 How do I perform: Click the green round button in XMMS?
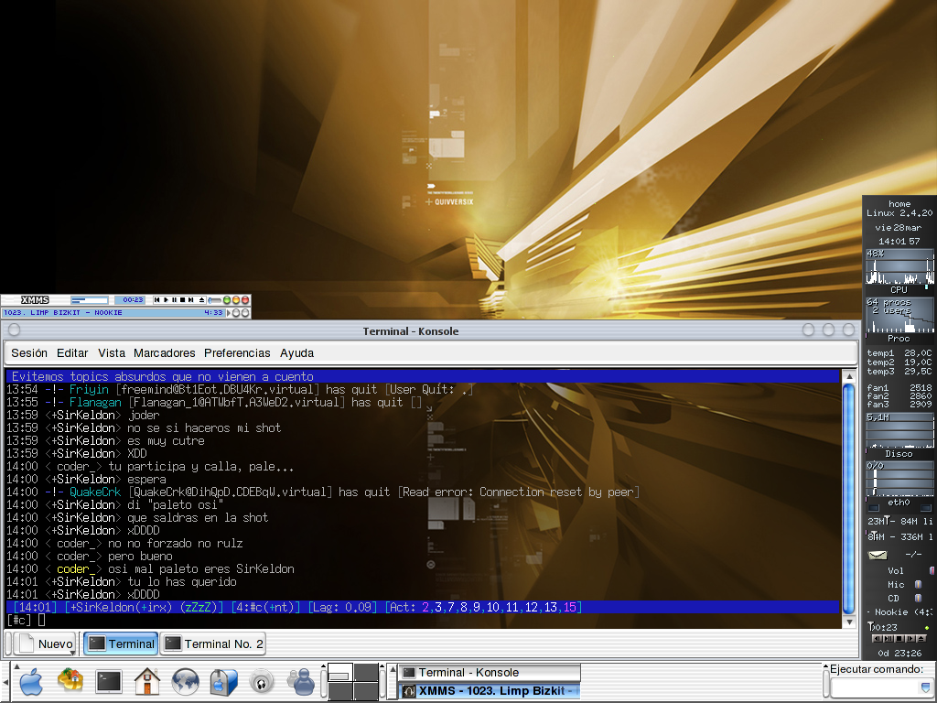tap(227, 299)
